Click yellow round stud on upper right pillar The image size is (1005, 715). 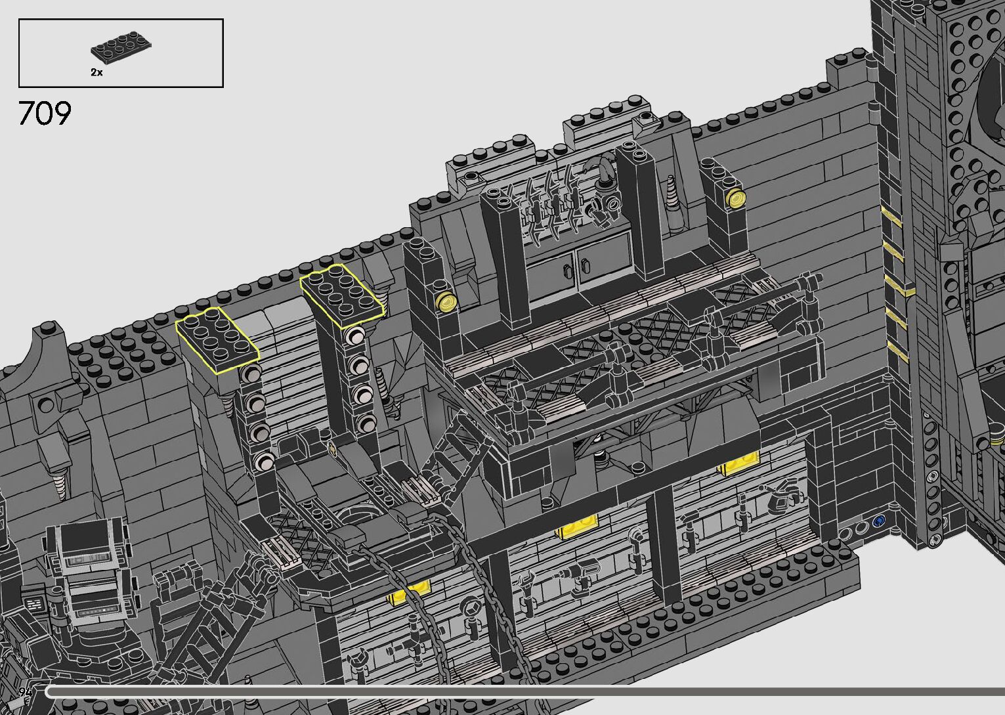(x=737, y=198)
